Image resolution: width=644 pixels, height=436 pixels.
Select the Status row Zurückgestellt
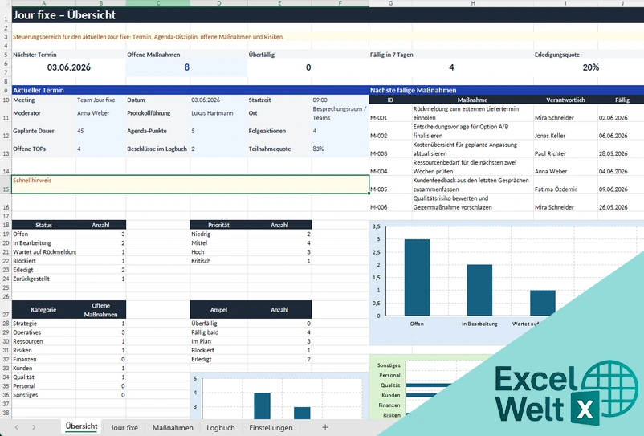click(68, 279)
